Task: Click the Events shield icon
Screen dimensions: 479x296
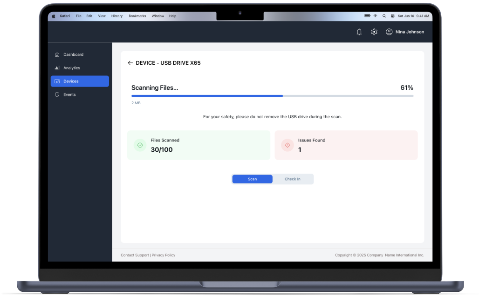Action: tap(57, 94)
